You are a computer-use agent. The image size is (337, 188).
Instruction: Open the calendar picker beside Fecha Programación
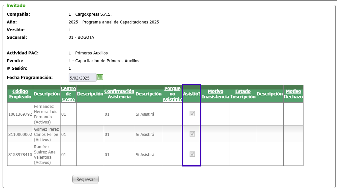pyautogui.click(x=100, y=77)
